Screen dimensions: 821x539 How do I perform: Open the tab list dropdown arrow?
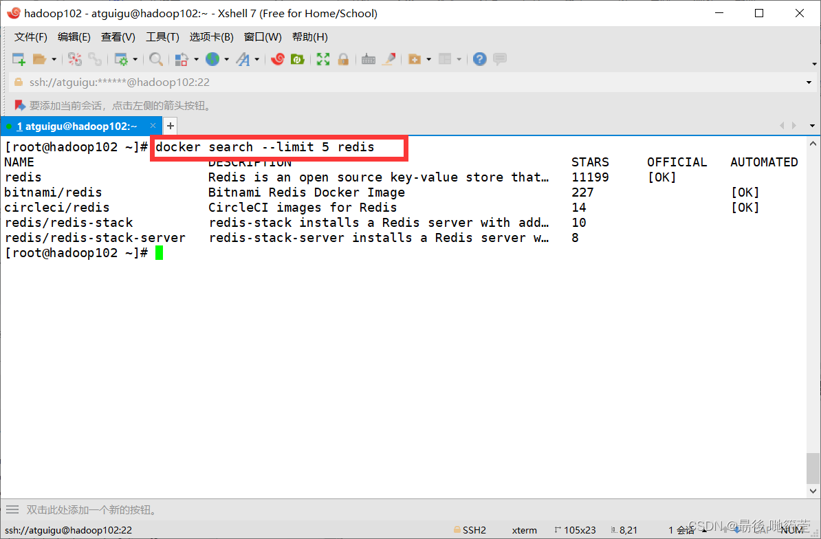[x=812, y=126]
